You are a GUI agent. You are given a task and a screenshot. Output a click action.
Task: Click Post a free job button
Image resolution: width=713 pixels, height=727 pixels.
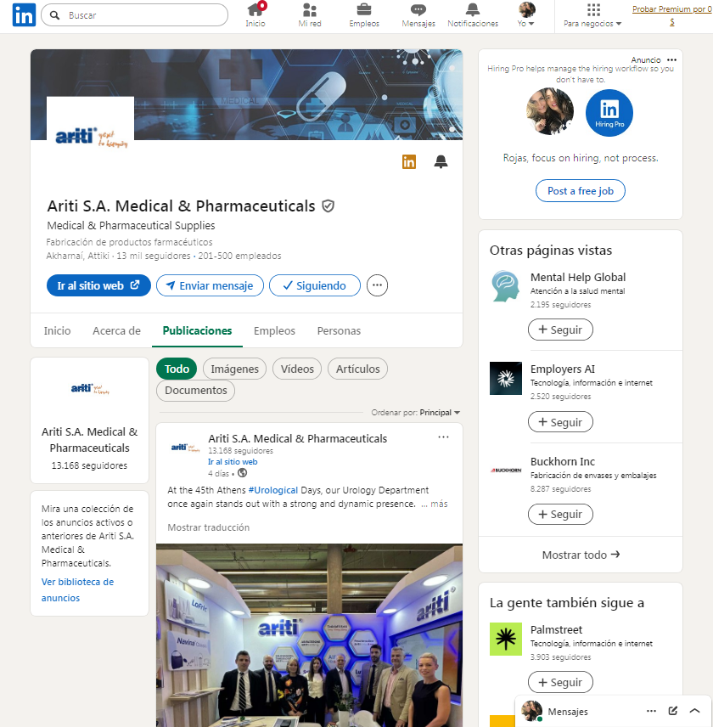pyautogui.click(x=580, y=190)
